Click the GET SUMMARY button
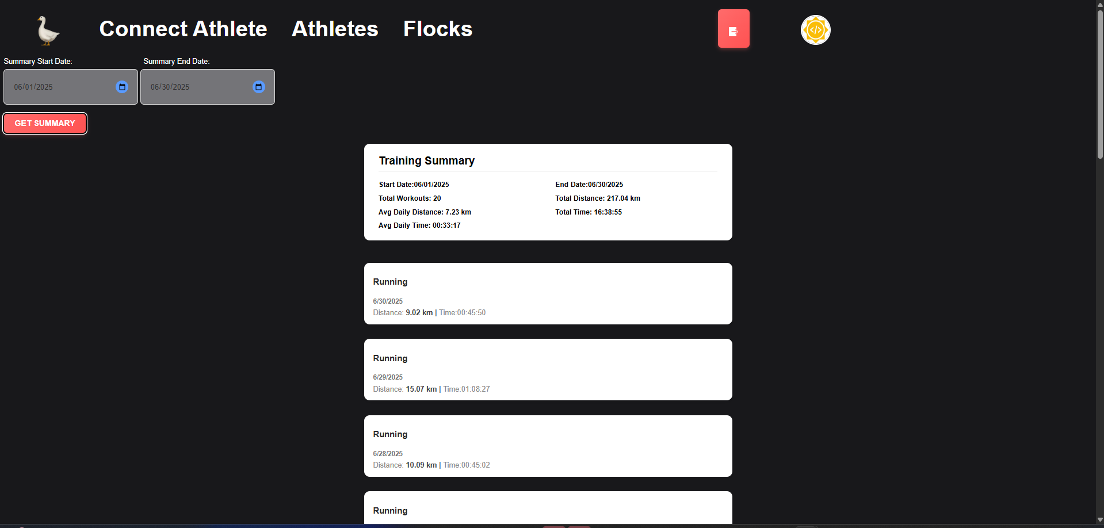The width and height of the screenshot is (1104, 528). point(45,123)
